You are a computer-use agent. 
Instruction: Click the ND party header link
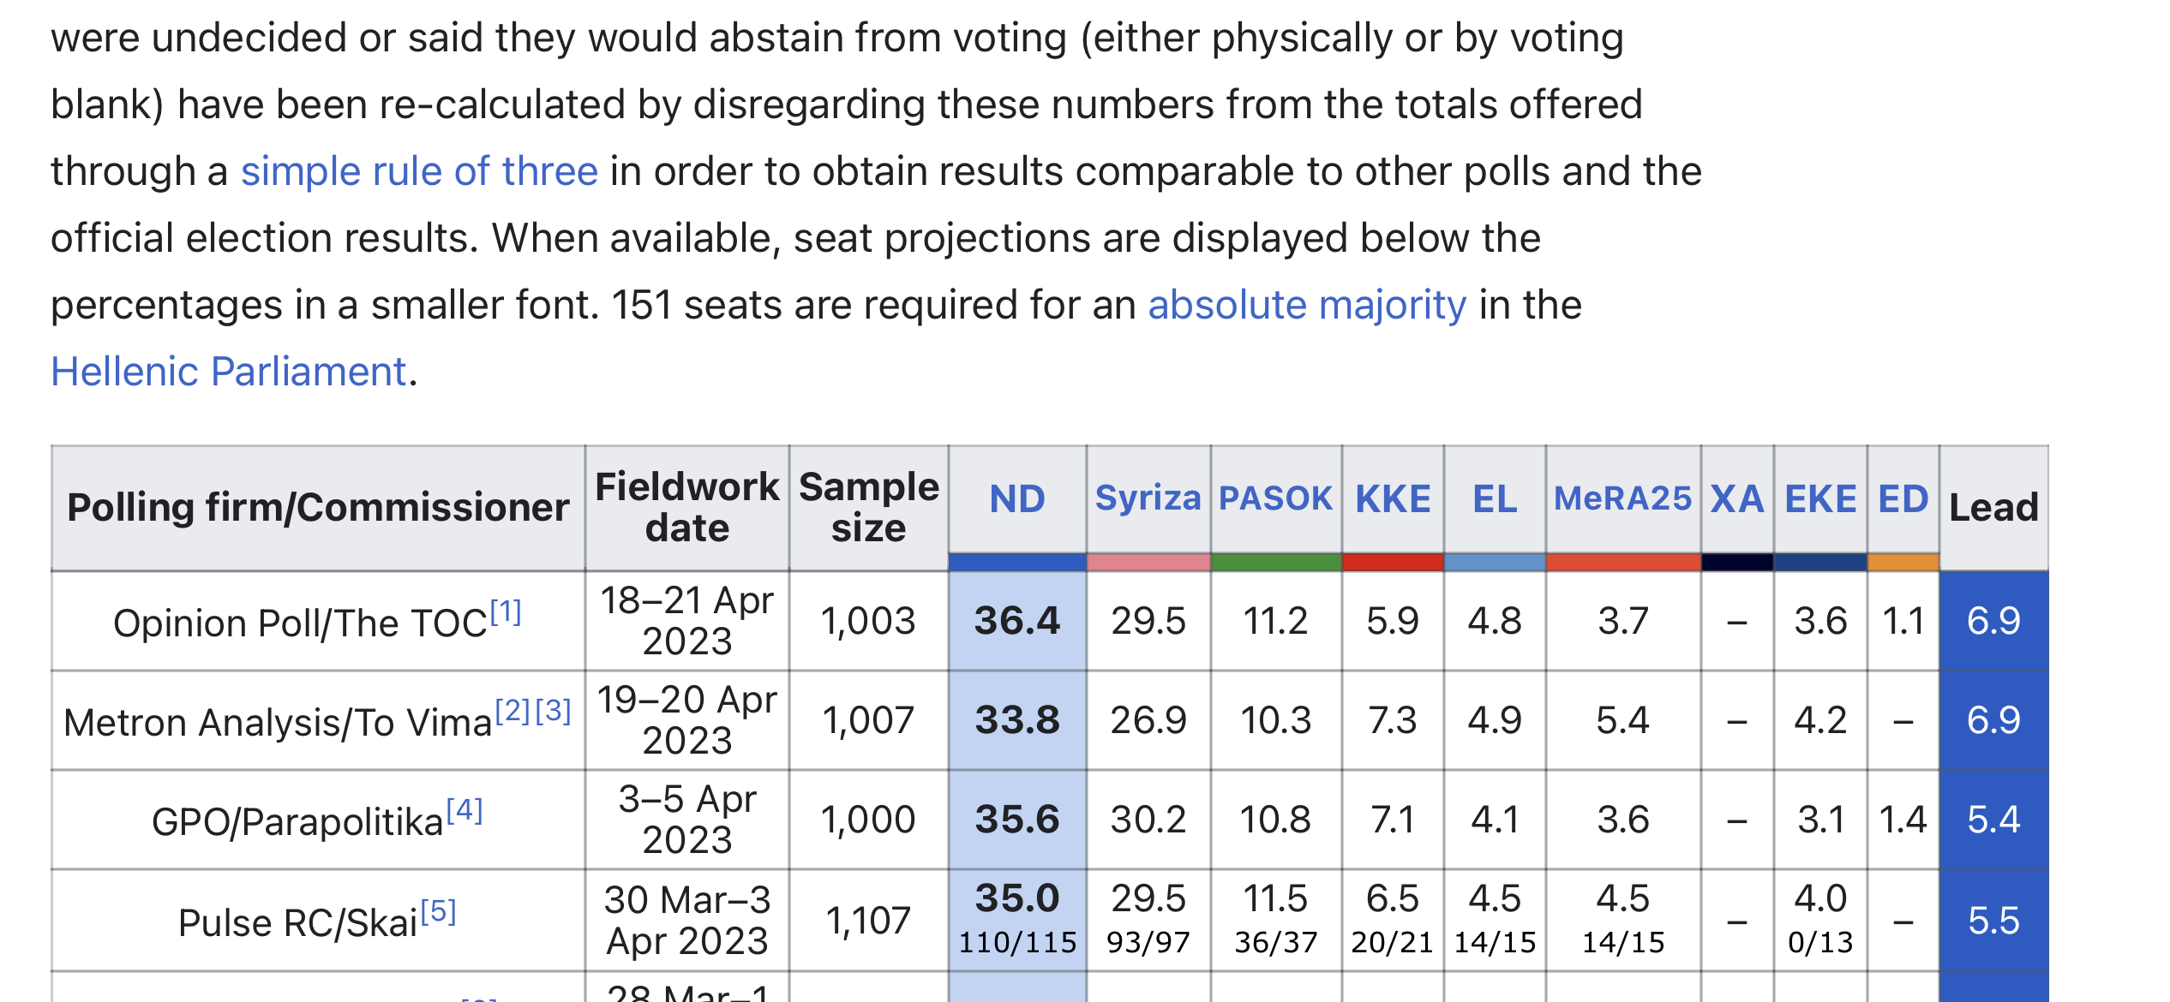pos(1017,498)
